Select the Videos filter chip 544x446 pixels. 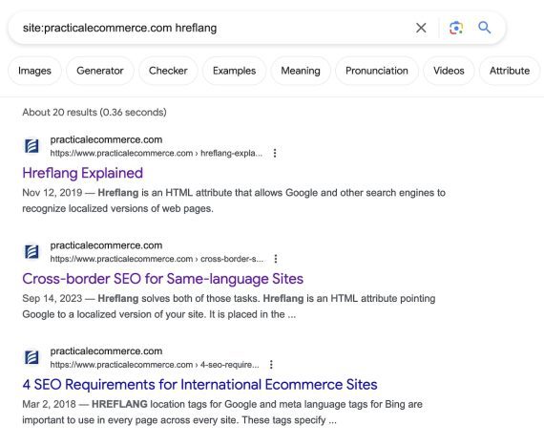[449, 71]
